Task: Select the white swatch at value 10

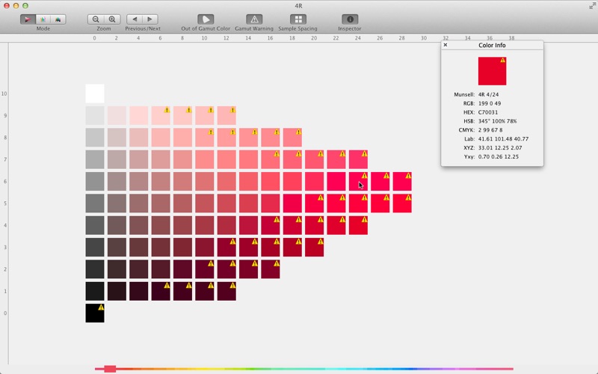Action: pyautogui.click(x=95, y=94)
